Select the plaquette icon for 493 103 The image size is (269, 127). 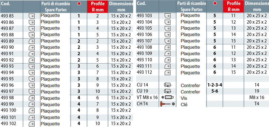tap(167, 16)
